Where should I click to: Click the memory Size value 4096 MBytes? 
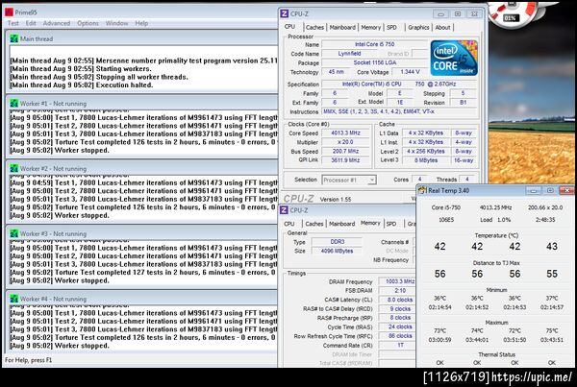click(x=337, y=251)
